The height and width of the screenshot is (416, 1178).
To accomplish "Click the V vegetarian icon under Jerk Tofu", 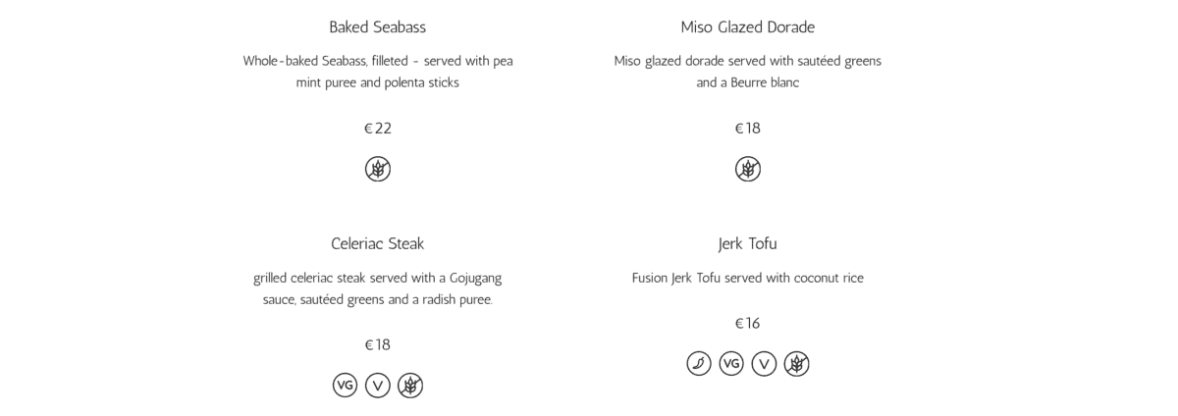I will point(764,364).
